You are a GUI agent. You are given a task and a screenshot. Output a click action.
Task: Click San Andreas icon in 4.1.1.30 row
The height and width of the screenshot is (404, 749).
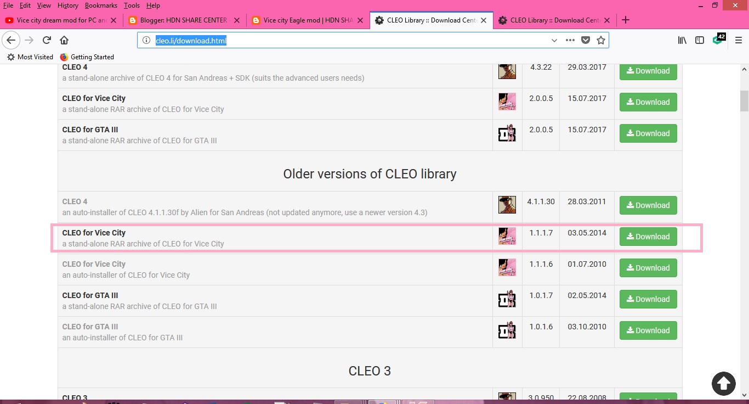[x=507, y=205]
